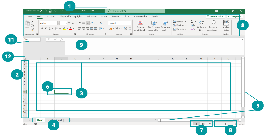The image size is (274, 139).
Task: Click the insert function fx icon
Action: pos(61,40)
